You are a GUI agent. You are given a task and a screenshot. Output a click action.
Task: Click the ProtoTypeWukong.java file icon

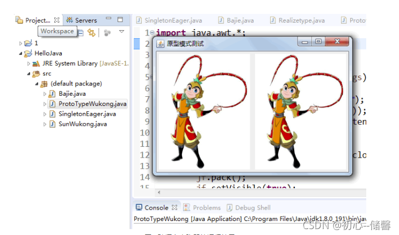click(52, 104)
